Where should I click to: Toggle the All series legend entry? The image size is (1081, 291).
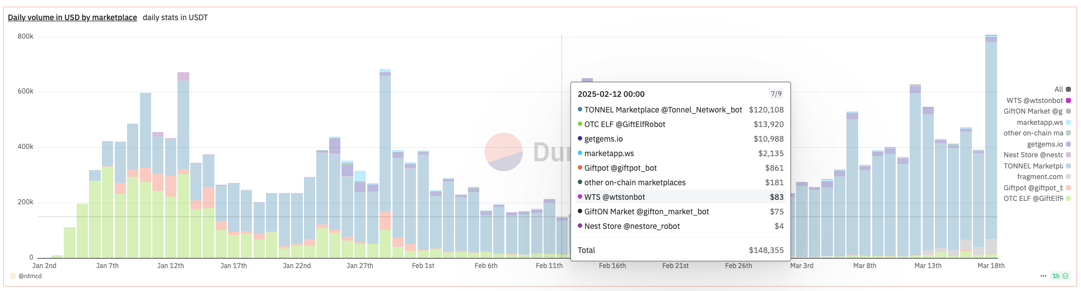[1062, 90]
